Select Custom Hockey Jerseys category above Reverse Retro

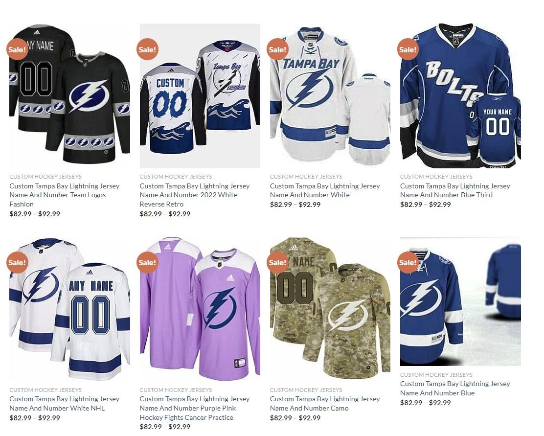176,177
